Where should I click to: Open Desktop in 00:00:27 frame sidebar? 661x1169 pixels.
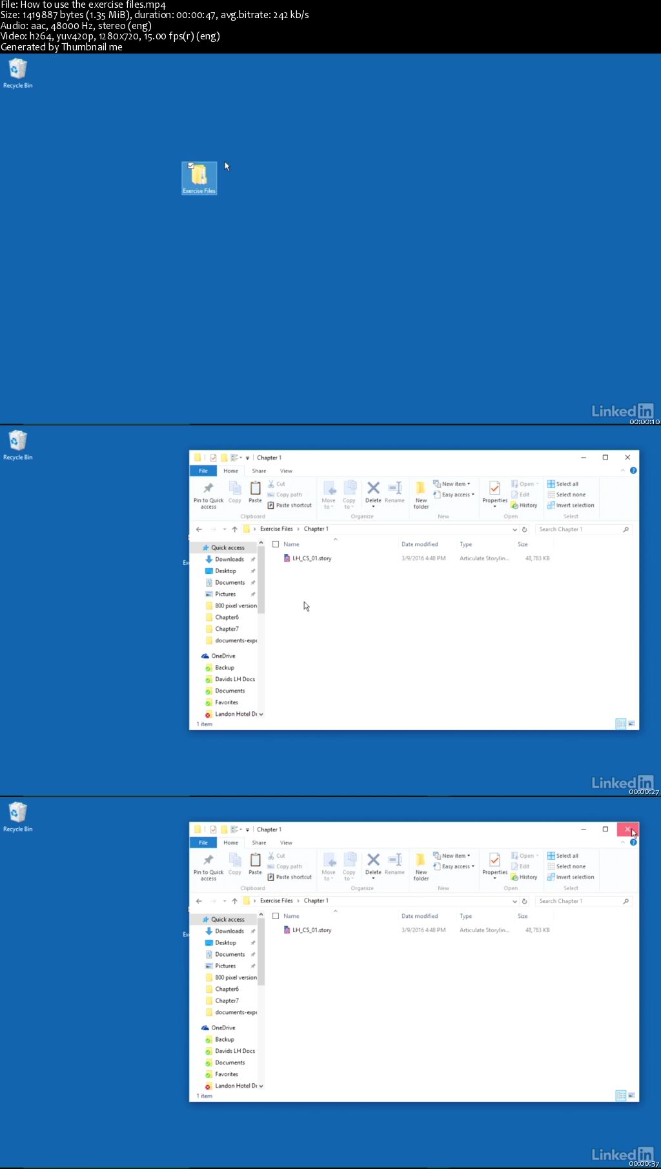[225, 571]
